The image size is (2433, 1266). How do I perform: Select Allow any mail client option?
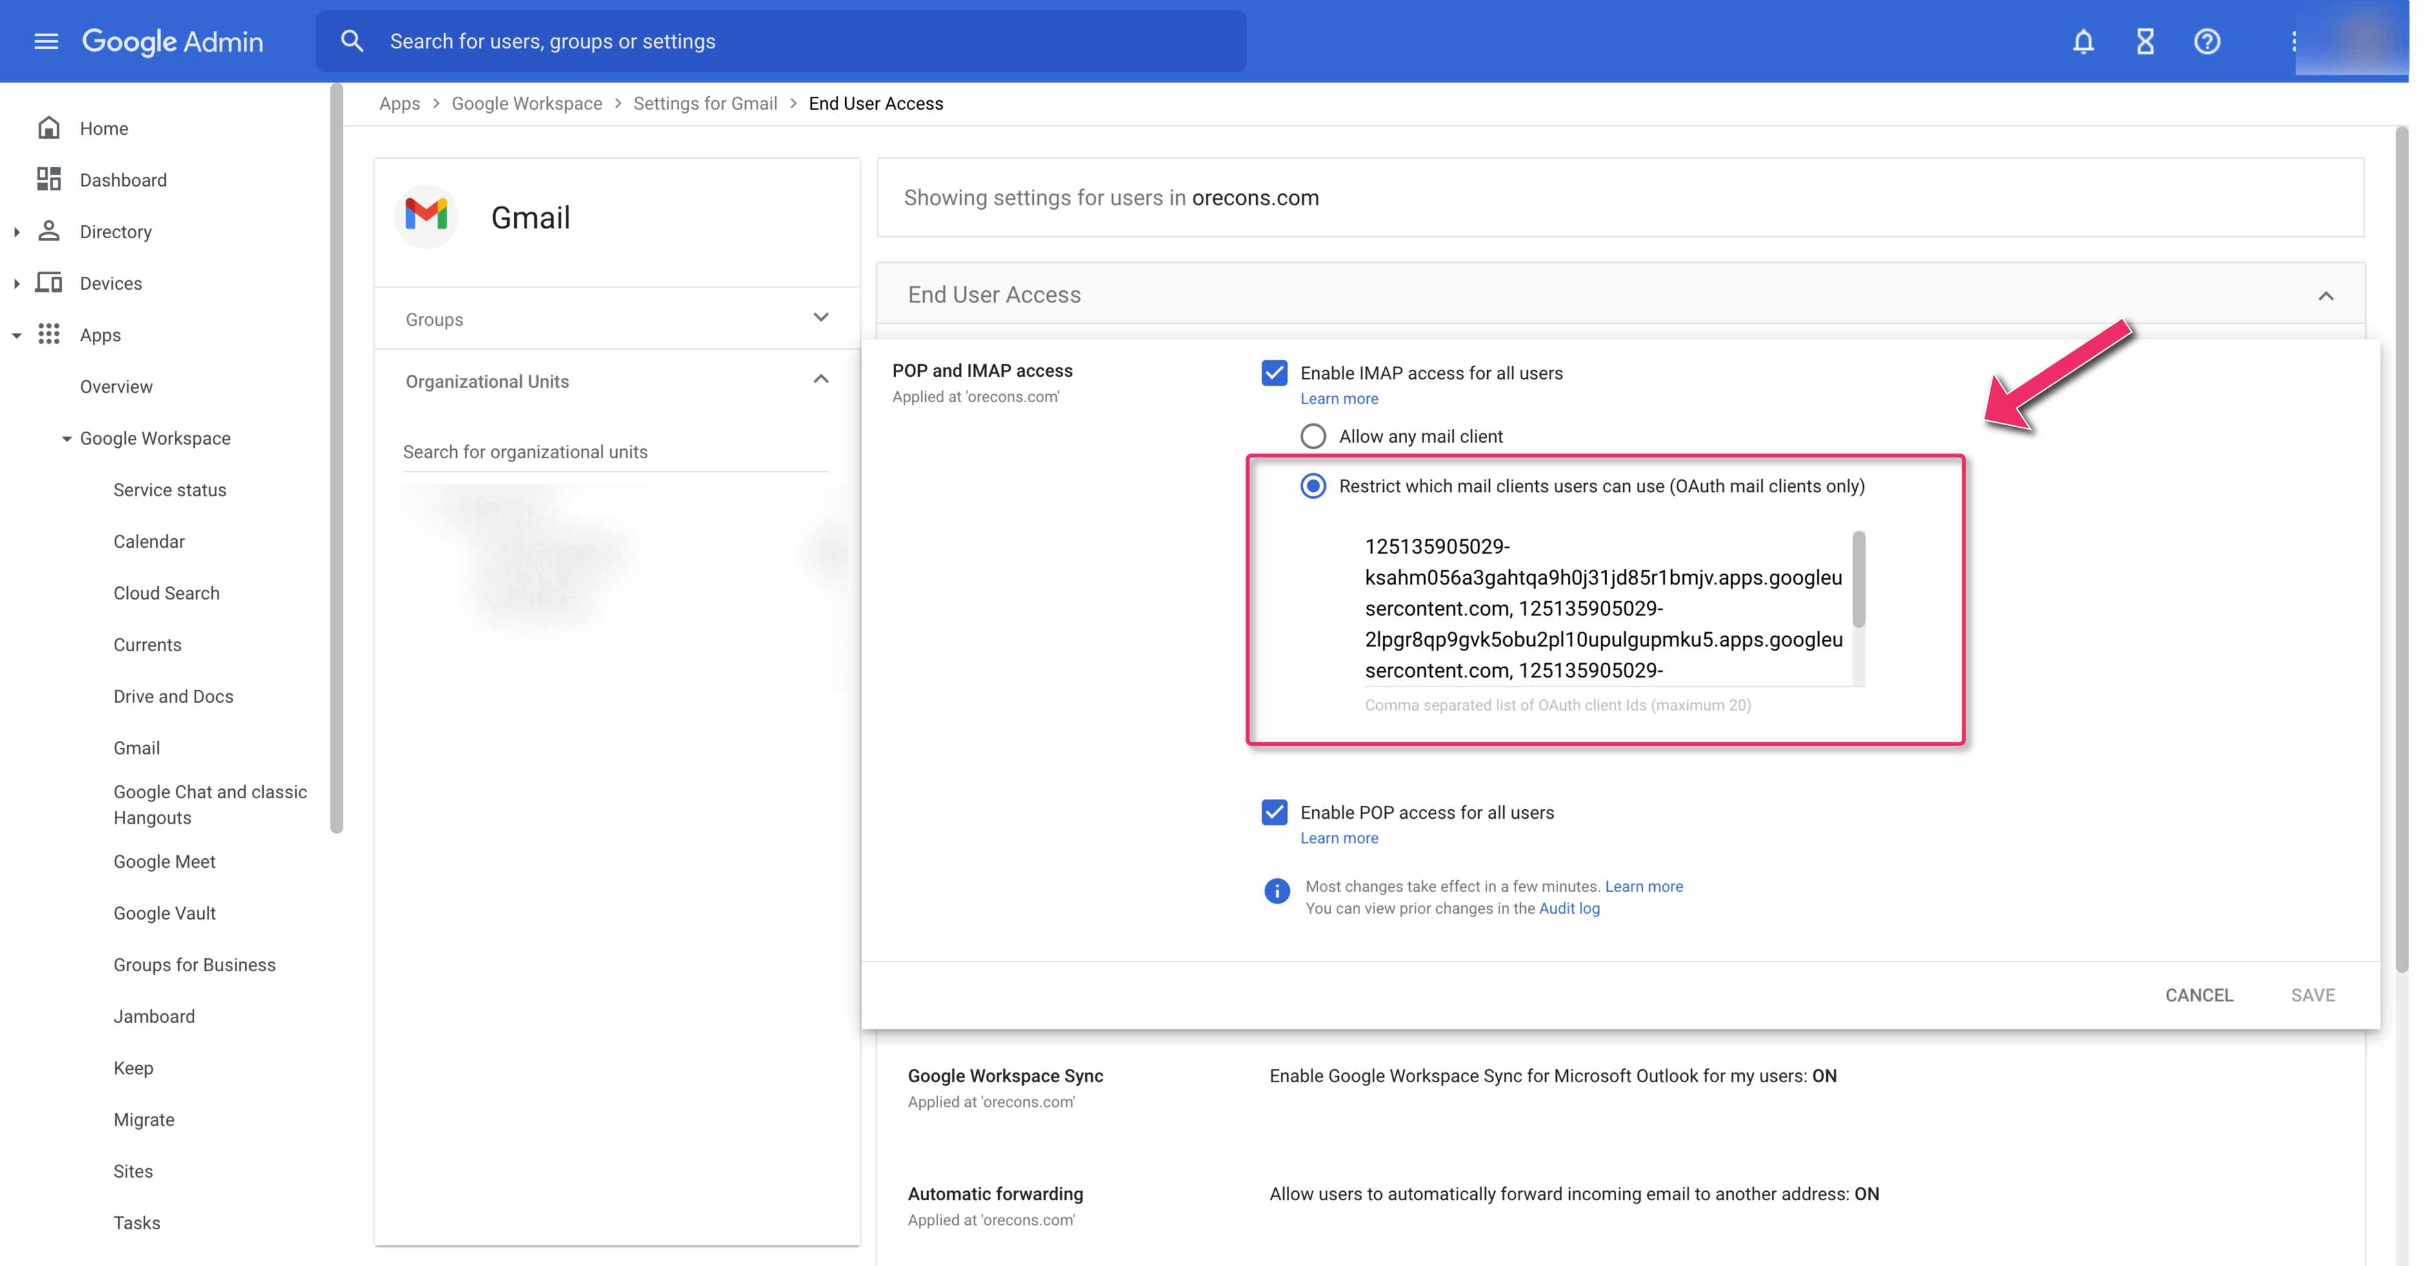(x=1313, y=436)
